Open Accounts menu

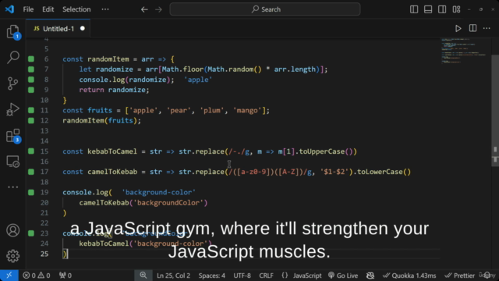[x=13, y=230]
